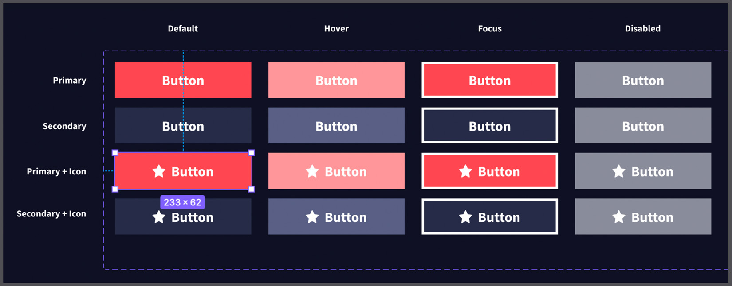Click star icon in Secondary + Icon Default button
This screenshot has width=732, height=286.
point(159,217)
